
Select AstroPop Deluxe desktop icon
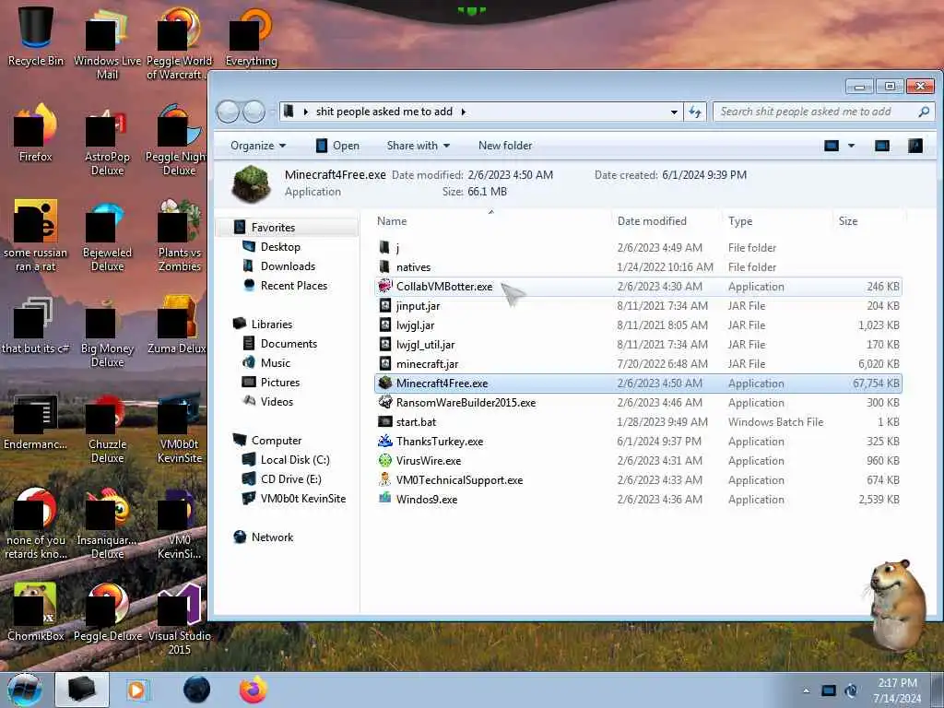107,140
